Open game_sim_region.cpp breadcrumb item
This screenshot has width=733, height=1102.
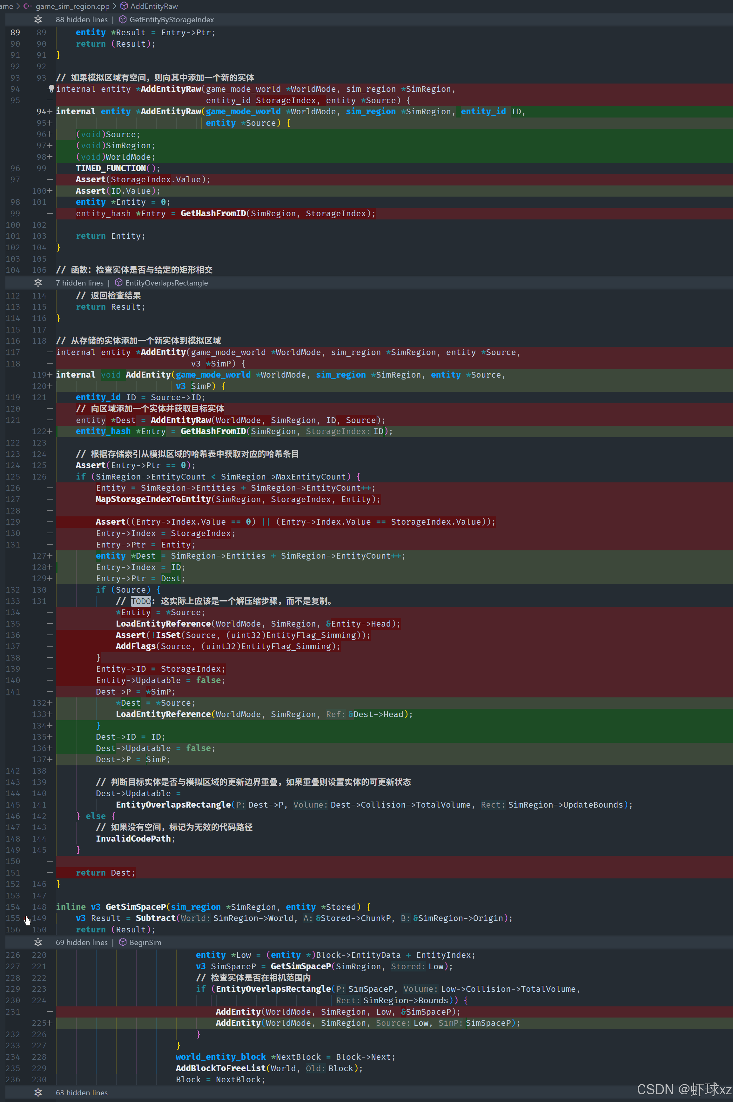coord(72,6)
